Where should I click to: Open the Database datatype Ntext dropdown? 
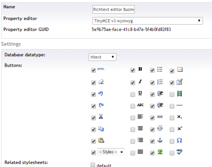(x=103, y=57)
